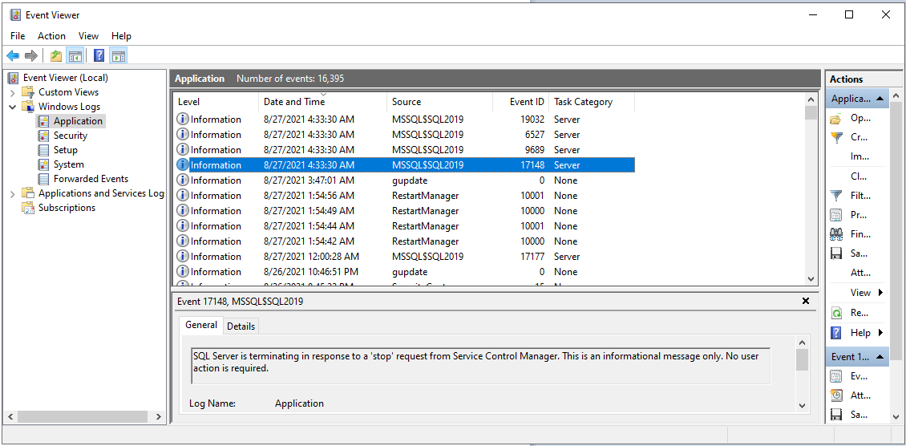Switch to the Details tab

click(241, 326)
